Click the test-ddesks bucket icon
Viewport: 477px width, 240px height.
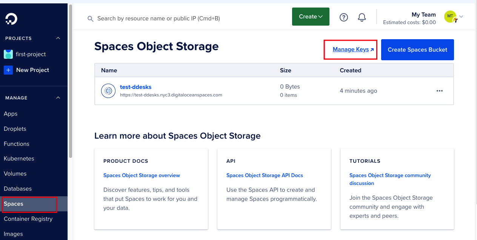click(108, 91)
